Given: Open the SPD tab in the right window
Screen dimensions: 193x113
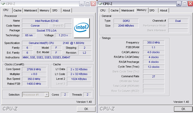Looking at the screenshot, I should pos(152,10).
